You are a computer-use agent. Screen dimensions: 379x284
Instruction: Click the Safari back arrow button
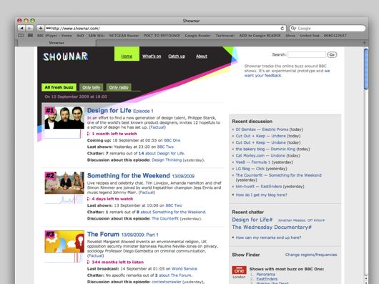click(x=21, y=29)
